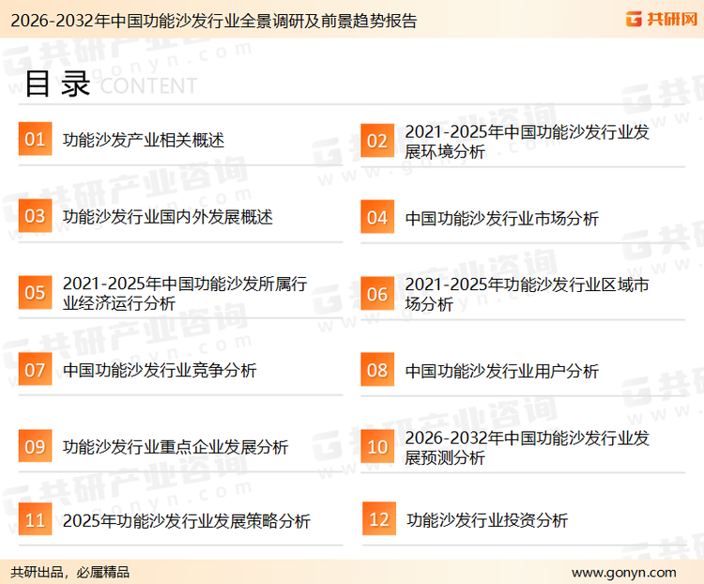Select chapter text 2025年功能沙发行业发展策略分析
Image resolution: width=704 pixels, height=584 pixels.
187,521
